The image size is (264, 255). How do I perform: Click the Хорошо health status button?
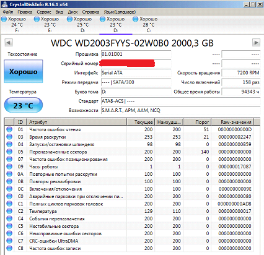click(x=24, y=71)
